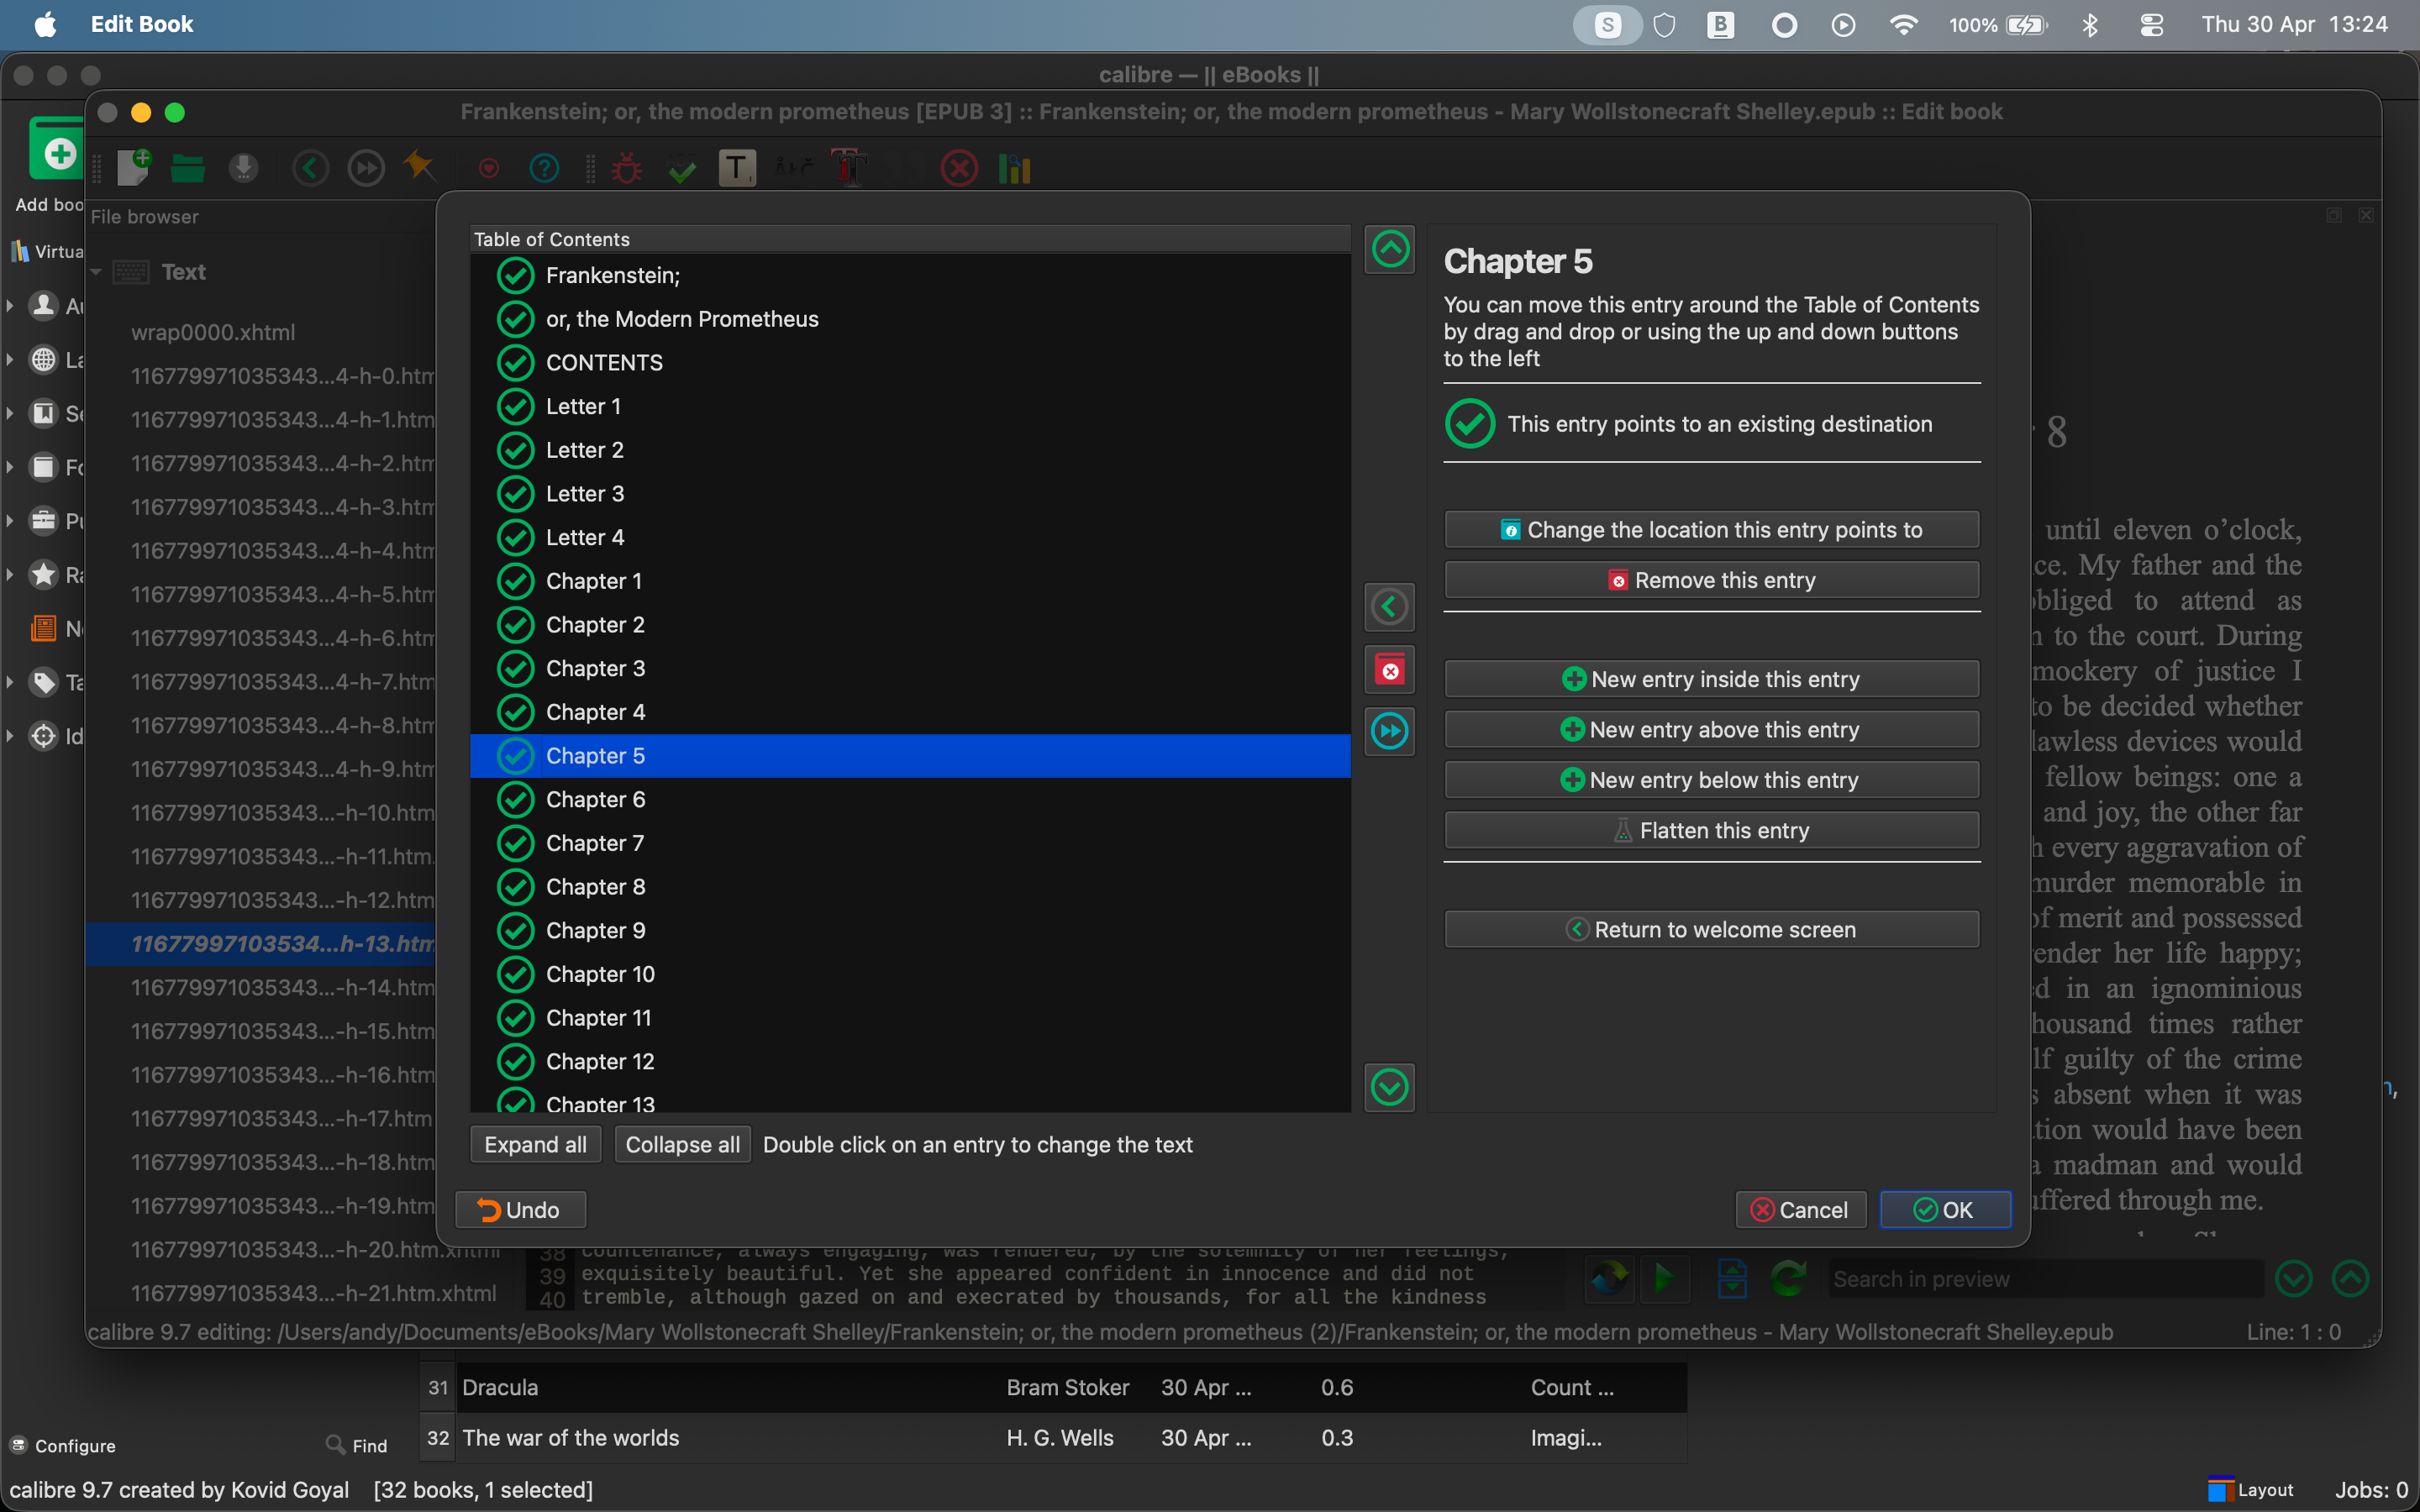This screenshot has height=1512, width=2420.
Task: Click the green back arrow in the editor toolbar
Action: pyautogui.click(x=310, y=167)
